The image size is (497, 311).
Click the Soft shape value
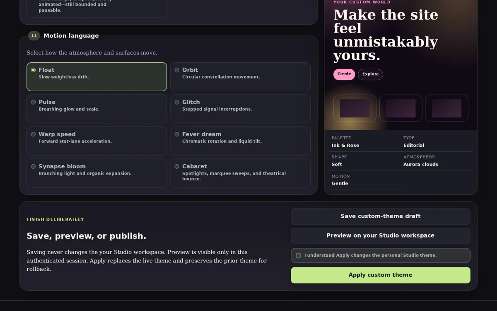tap(337, 165)
